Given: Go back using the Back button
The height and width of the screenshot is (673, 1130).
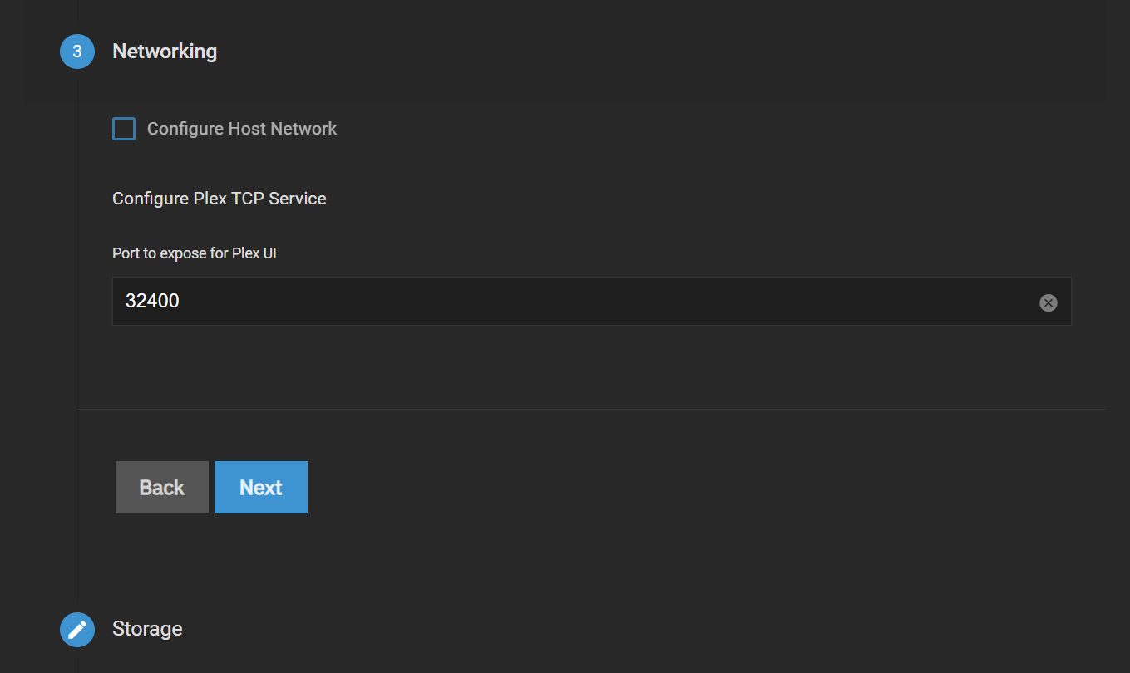Looking at the screenshot, I should (x=161, y=488).
